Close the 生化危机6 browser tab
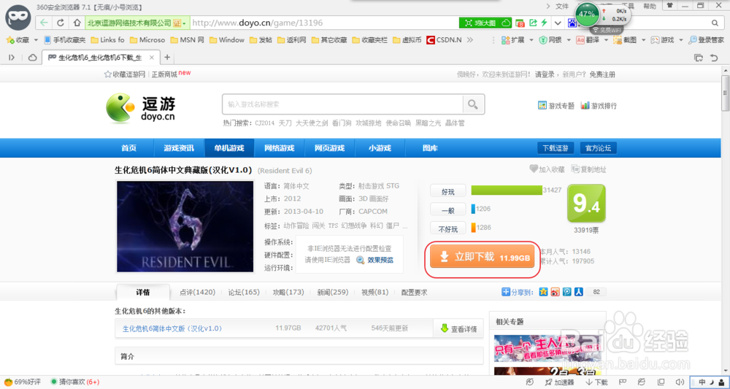This screenshot has width=730, height=389. [151, 58]
